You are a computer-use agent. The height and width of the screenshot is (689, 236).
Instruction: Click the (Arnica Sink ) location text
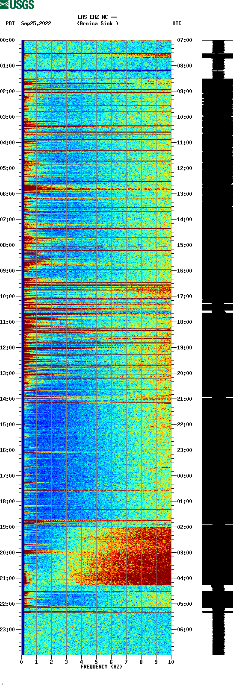[x=98, y=23]
